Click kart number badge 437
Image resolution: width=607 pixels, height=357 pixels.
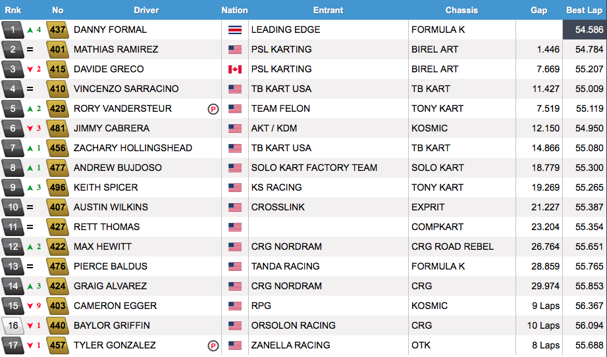57,30
